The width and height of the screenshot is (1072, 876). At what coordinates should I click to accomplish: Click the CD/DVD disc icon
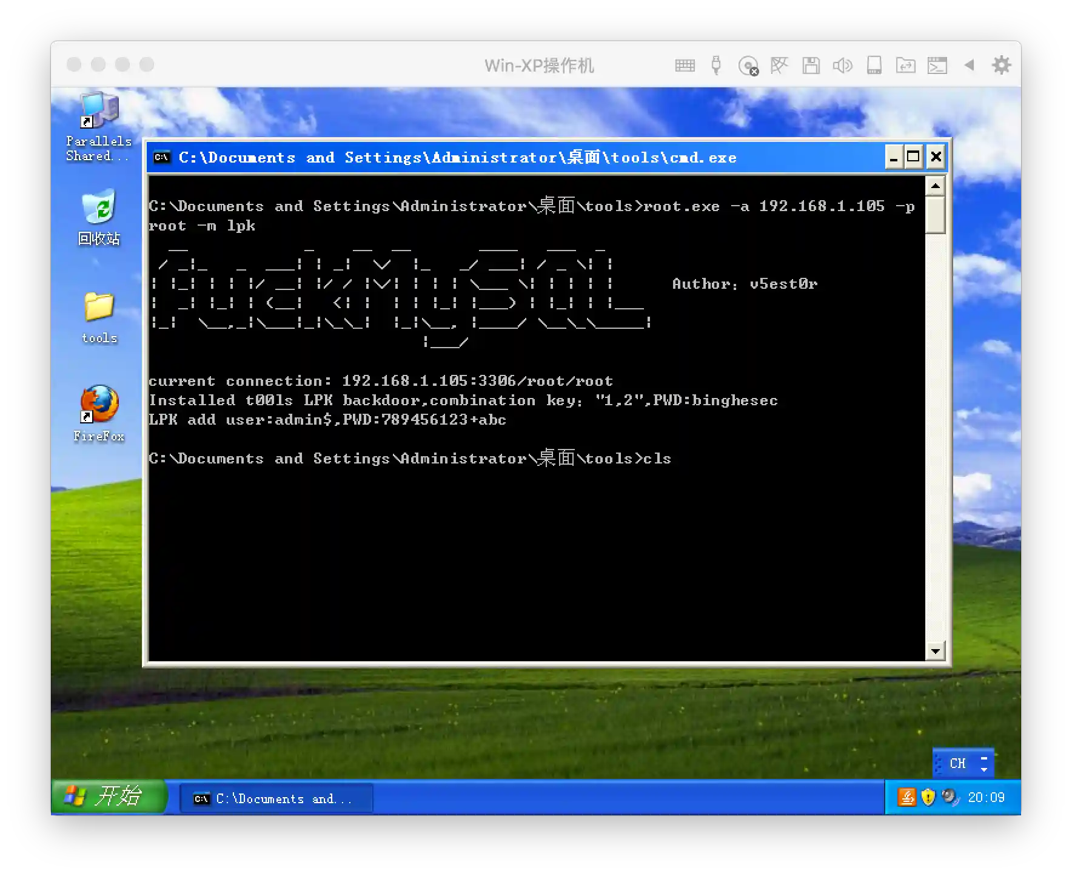[748, 66]
